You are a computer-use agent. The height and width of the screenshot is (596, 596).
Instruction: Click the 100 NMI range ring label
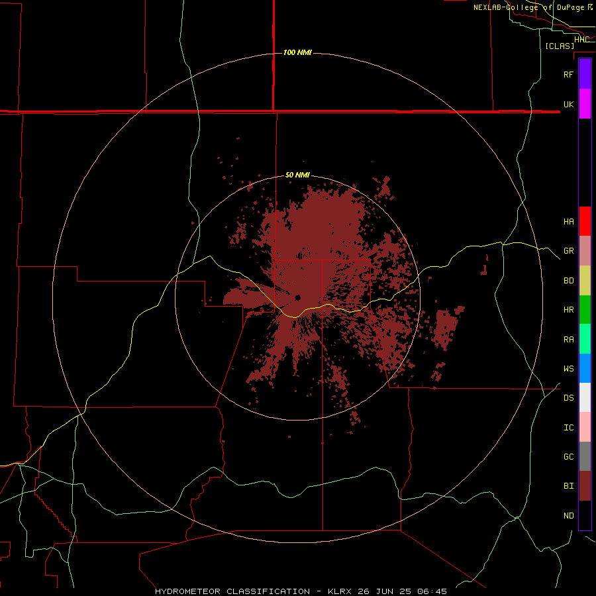[x=297, y=52]
